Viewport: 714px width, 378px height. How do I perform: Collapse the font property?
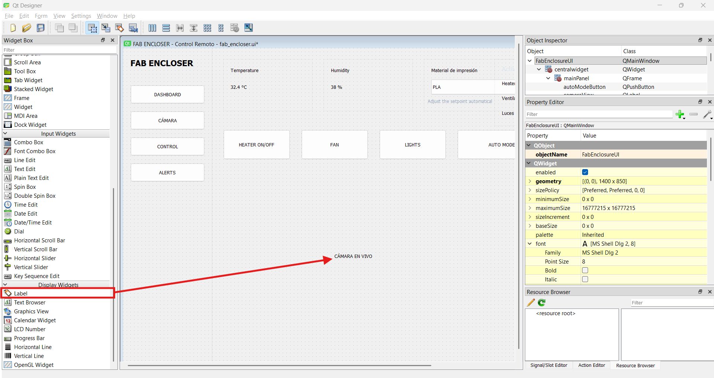[x=530, y=243]
